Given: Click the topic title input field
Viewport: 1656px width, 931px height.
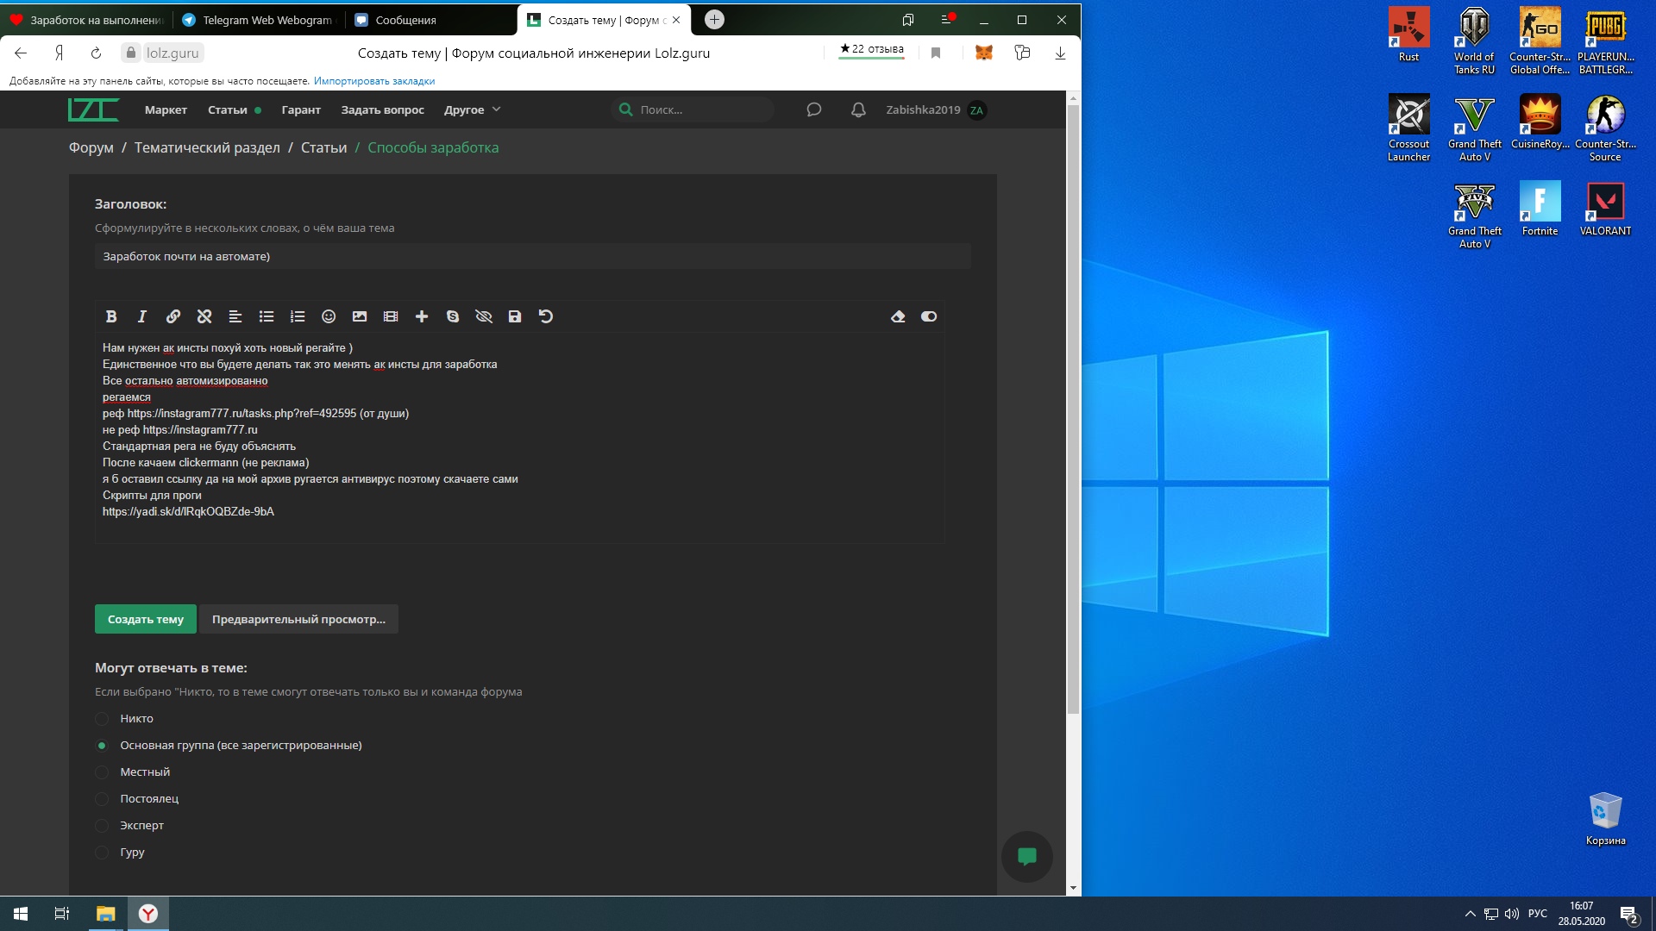Looking at the screenshot, I should tap(532, 256).
